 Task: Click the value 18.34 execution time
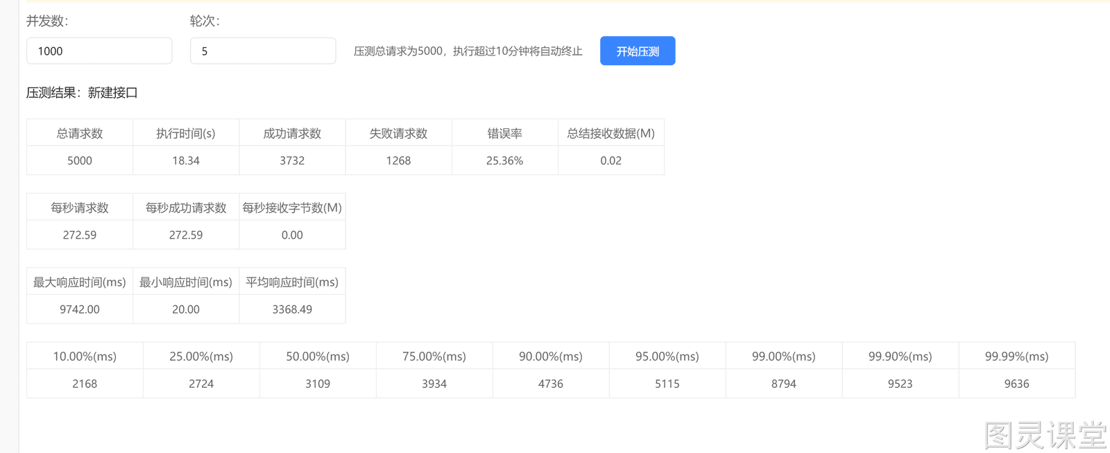[186, 160]
